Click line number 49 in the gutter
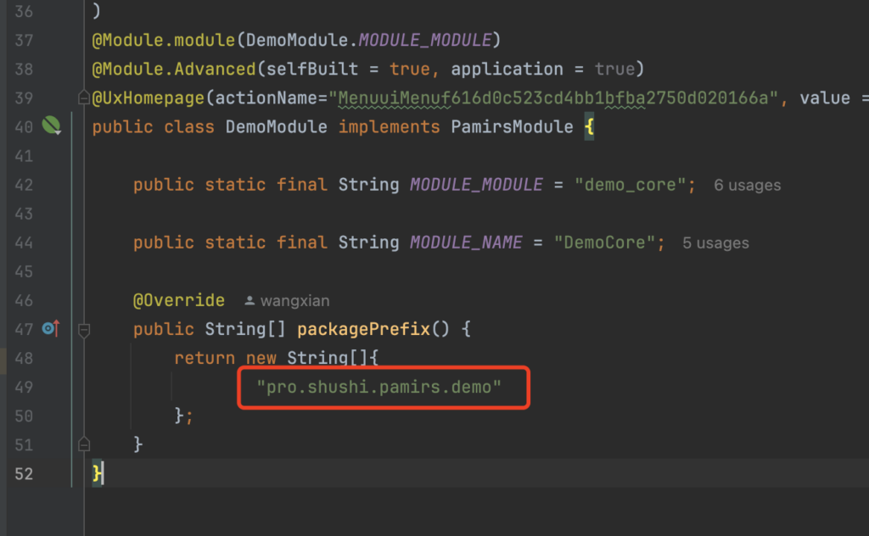The width and height of the screenshot is (869, 536). (24, 387)
